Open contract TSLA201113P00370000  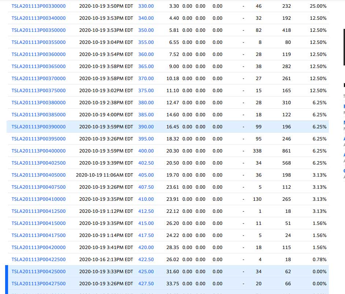pyautogui.click(x=38, y=79)
